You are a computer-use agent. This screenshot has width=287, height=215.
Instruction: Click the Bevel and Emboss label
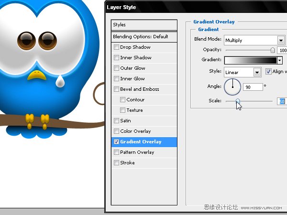(140, 89)
